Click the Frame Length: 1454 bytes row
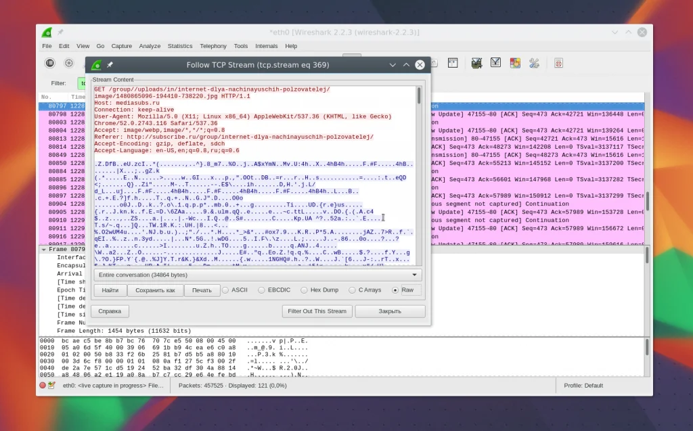Viewport: 693px width, 431px height. [x=124, y=331]
